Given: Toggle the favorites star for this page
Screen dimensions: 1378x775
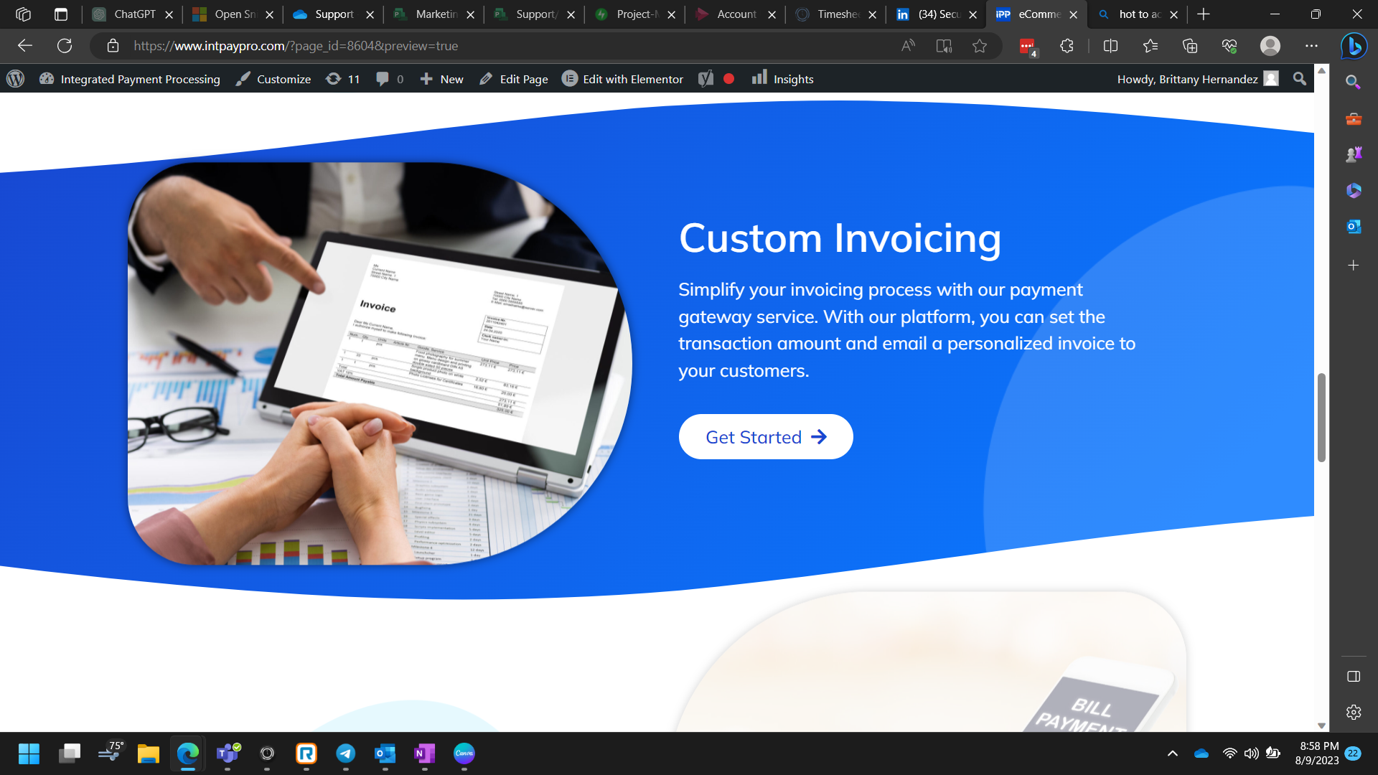Looking at the screenshot, I should click(979, 46).
